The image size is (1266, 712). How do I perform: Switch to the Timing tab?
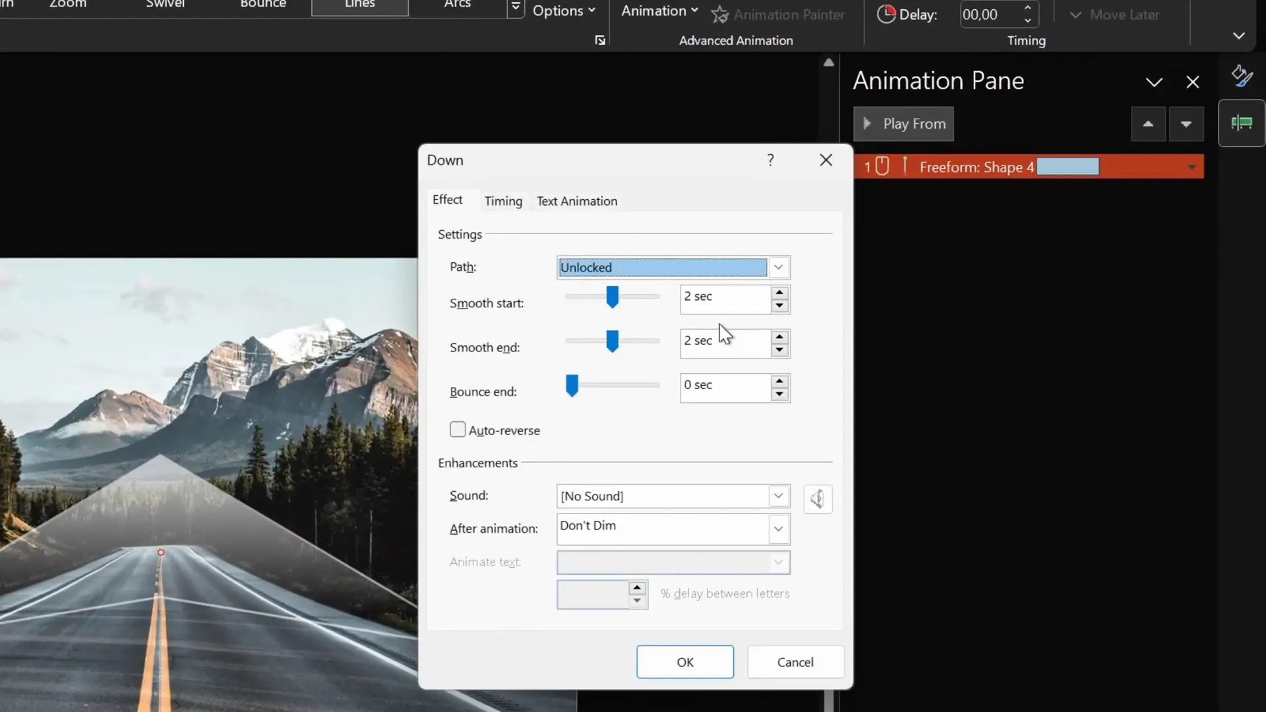pyautogui.click(x=503, y=201)
